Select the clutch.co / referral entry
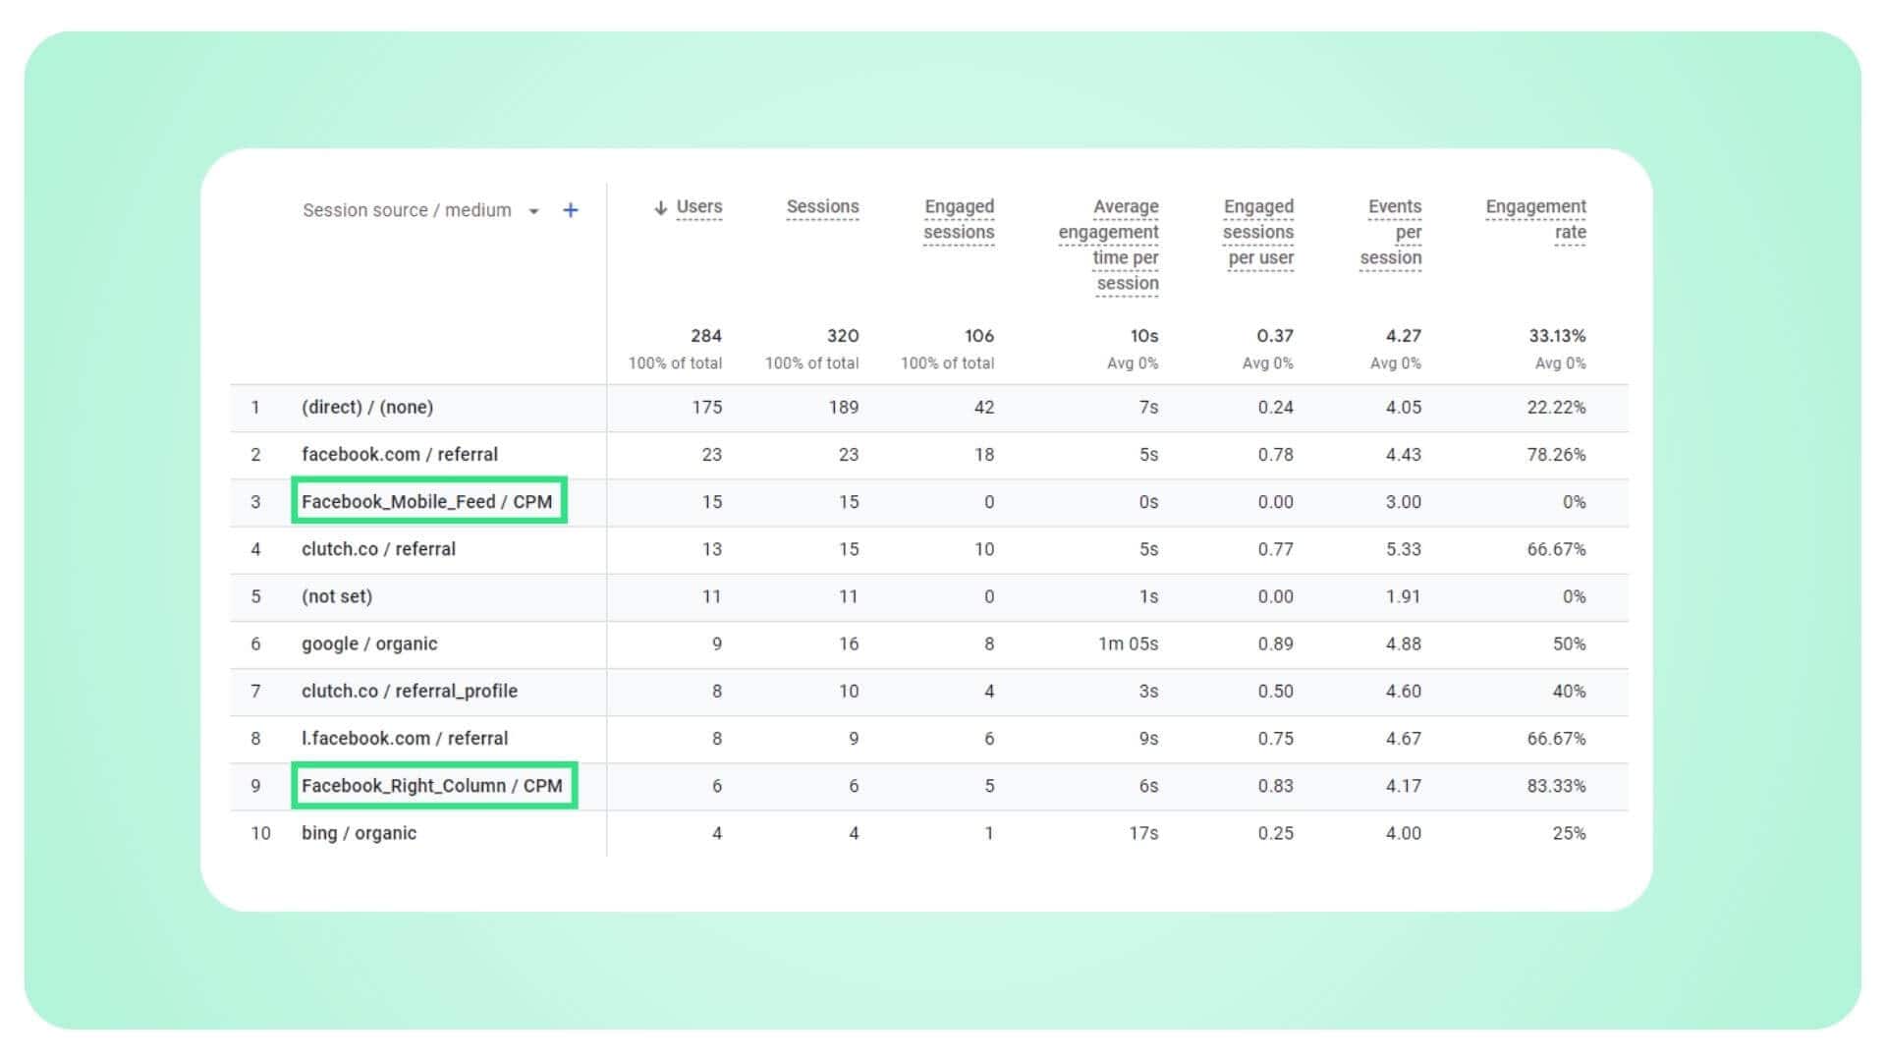 click(379, 548)
